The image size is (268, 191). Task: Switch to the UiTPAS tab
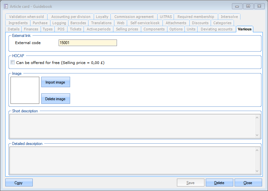coord(166,17)
